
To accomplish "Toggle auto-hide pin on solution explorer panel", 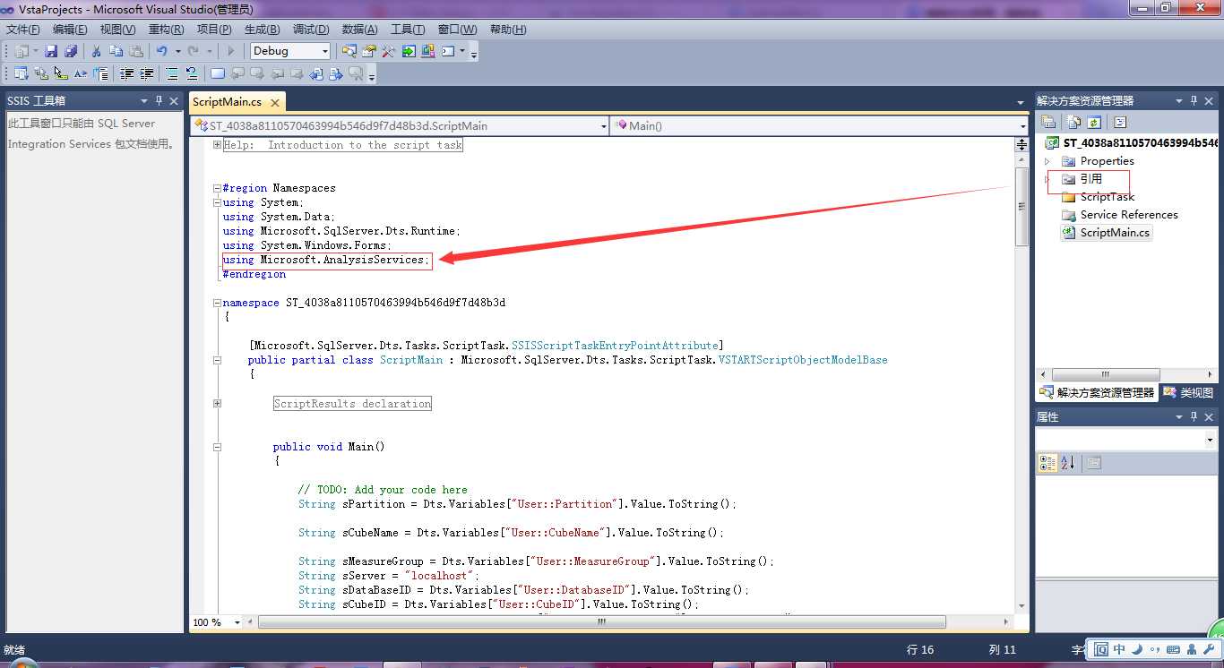I will click(1194, 100).
